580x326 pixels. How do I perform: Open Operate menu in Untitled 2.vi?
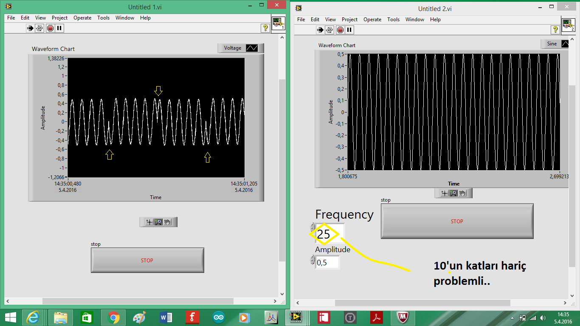pos(372,20)
